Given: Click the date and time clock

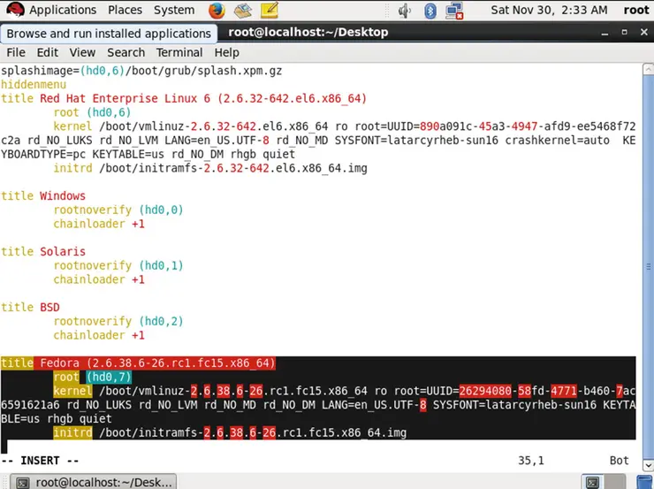Looking at the screenshot, I should (x=548, y=11).
